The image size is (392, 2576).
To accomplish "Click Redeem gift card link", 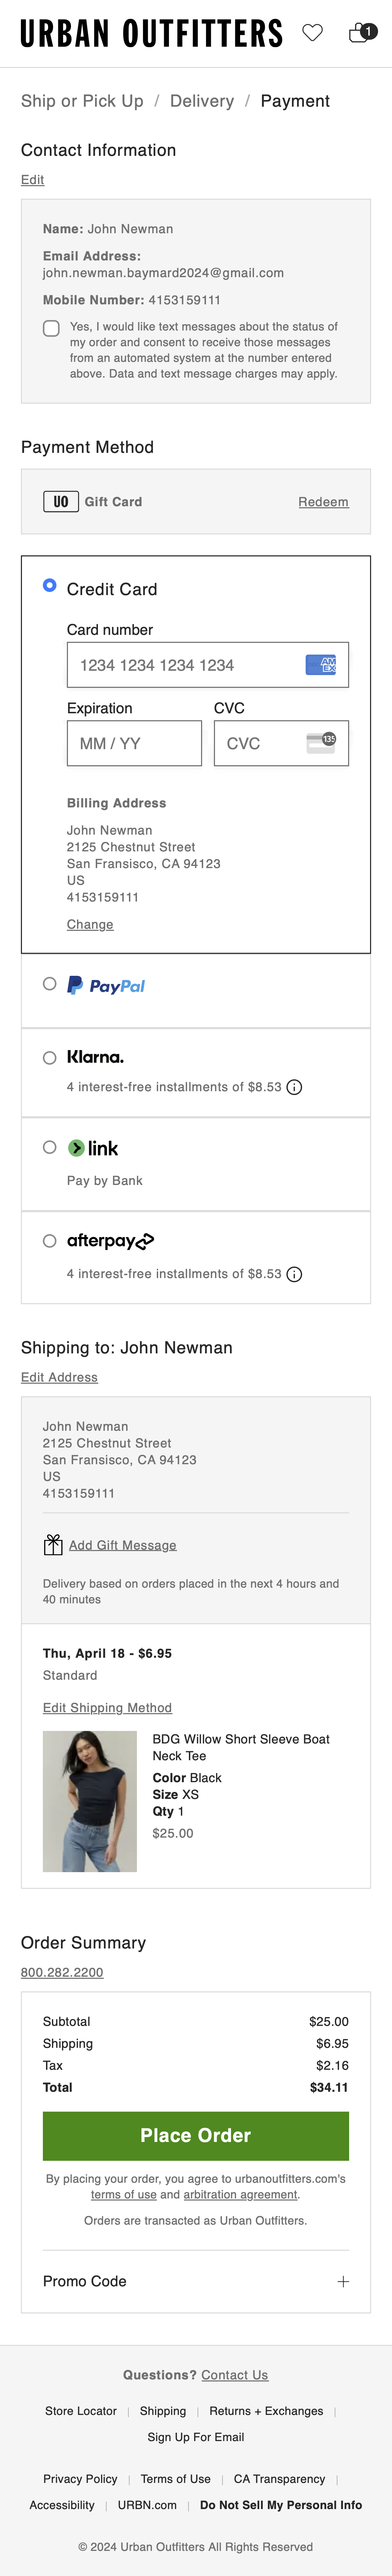I will coord(323,502).
